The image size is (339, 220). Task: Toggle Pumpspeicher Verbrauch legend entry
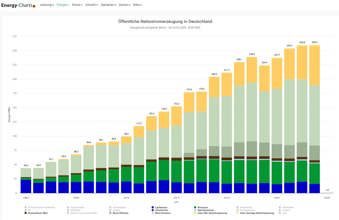click(40, 208)
